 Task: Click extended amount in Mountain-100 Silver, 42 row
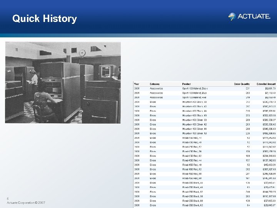[269, 124]
